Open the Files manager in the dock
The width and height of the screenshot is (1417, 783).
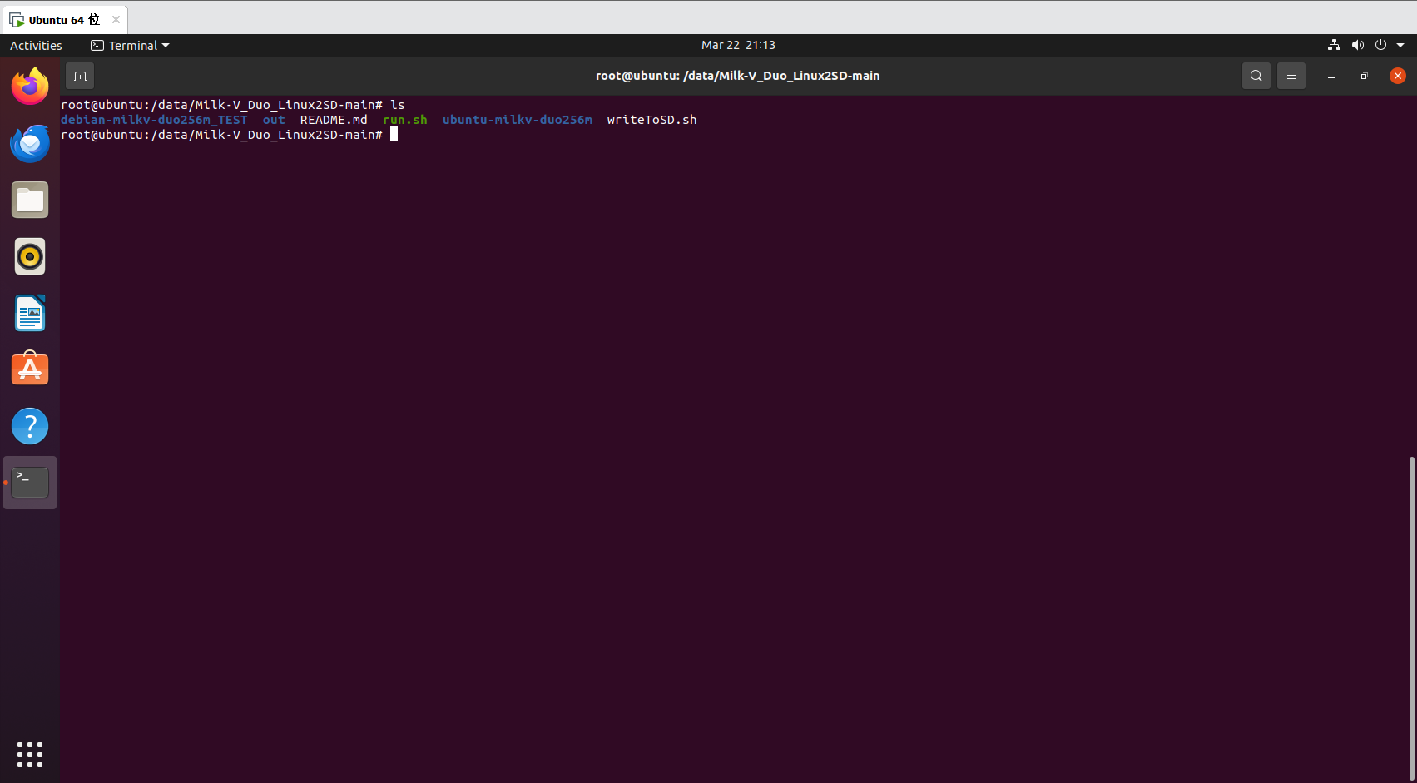point(30,200)
